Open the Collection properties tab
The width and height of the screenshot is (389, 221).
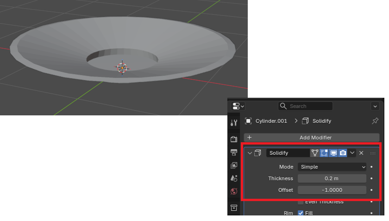[234, 208]
